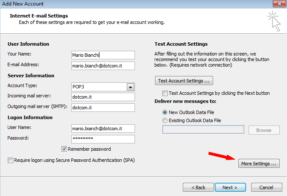Return with the Back button

pos(198,187)
